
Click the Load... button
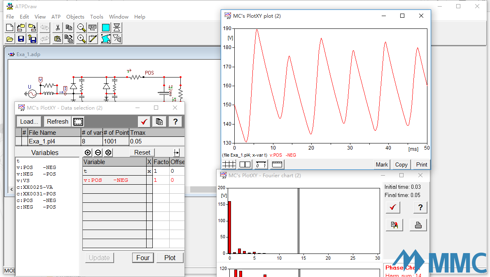(x=29, y=122)
